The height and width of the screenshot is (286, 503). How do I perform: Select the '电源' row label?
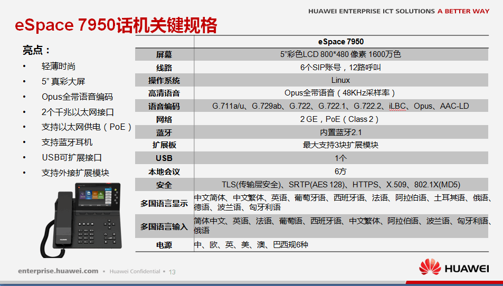[164, 245]
